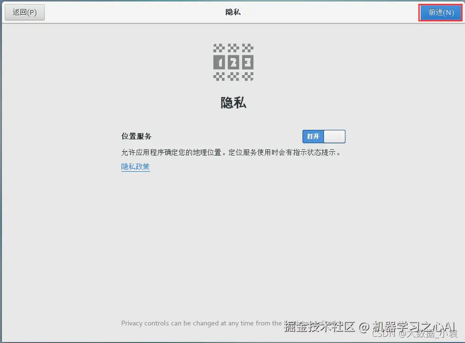Open the 隐私政策 privacy policy link

coord(135,167)
